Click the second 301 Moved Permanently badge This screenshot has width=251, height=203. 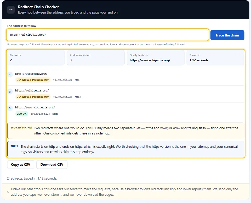pyautogui.click(x=33, y=97)
